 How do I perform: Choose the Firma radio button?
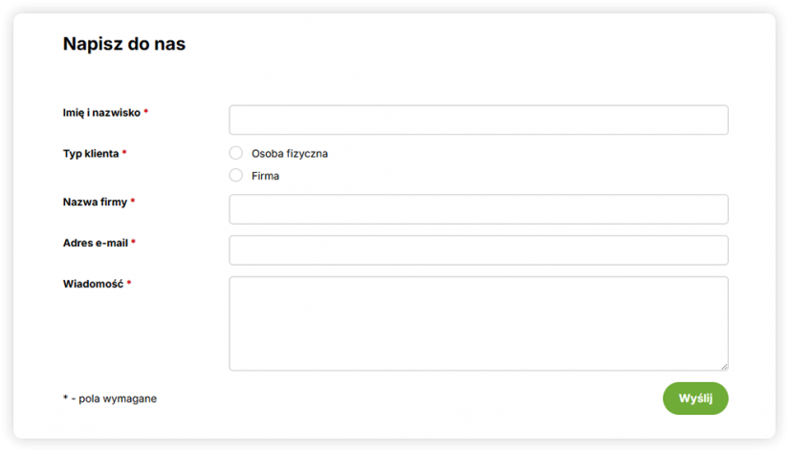[x=236, y=176]
